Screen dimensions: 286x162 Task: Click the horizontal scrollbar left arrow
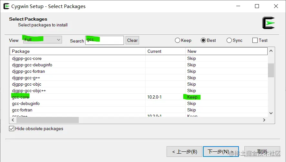pyautogui.click(x=13, y=120)
